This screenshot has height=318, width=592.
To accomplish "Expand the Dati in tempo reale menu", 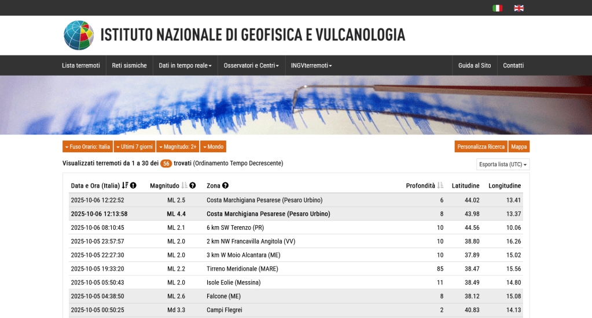I will pyautogui.click(x=185, y=65).
